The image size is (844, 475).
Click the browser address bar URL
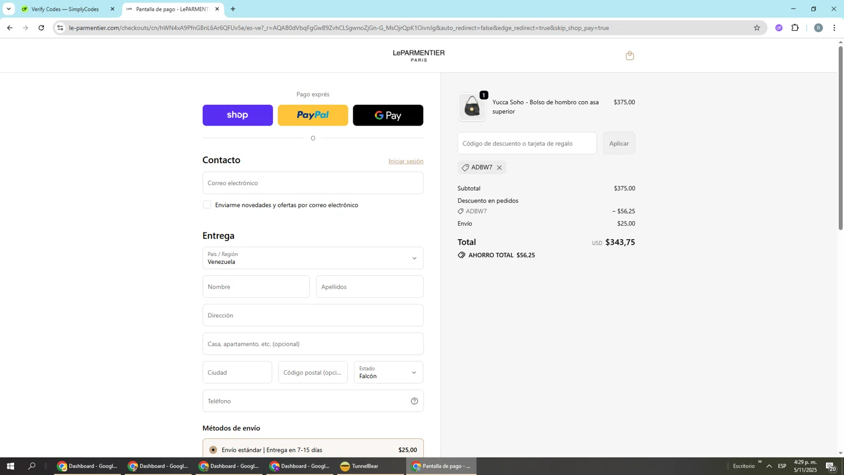(x=339, y=28)
